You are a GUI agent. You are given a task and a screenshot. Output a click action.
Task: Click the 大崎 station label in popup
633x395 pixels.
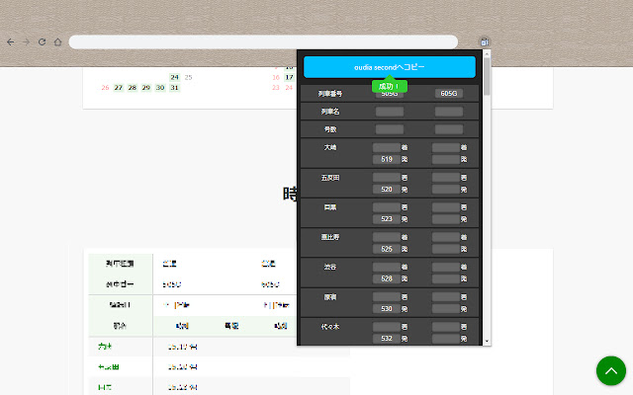pos(330,147)
